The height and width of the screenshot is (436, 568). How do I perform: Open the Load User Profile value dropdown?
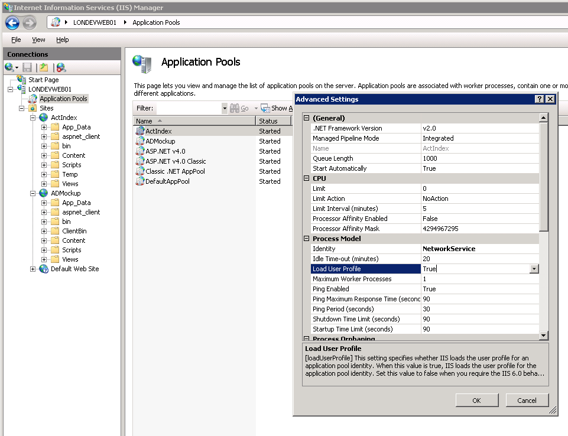click(534, 269)
